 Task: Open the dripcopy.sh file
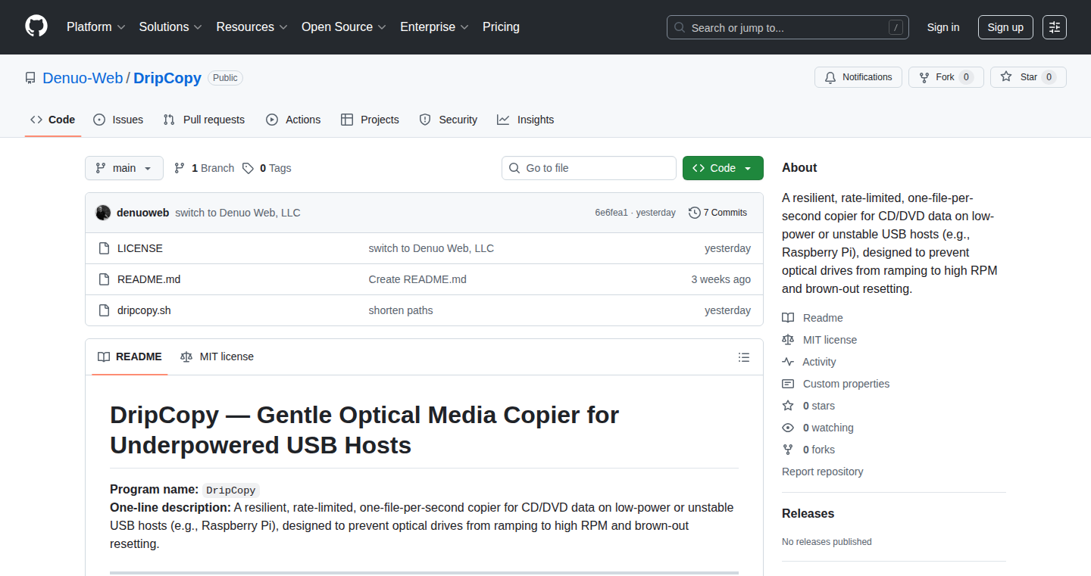pos(144,310)
